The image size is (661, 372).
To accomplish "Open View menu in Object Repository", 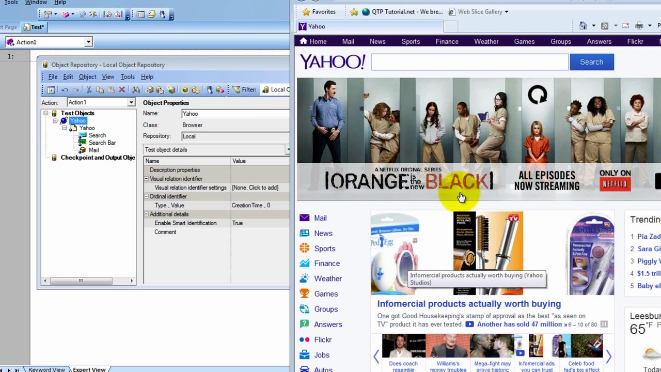I will (x=108, y=77).
